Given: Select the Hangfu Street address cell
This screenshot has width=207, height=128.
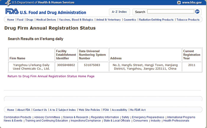Looking at the screenshot, I should (145, 67).
